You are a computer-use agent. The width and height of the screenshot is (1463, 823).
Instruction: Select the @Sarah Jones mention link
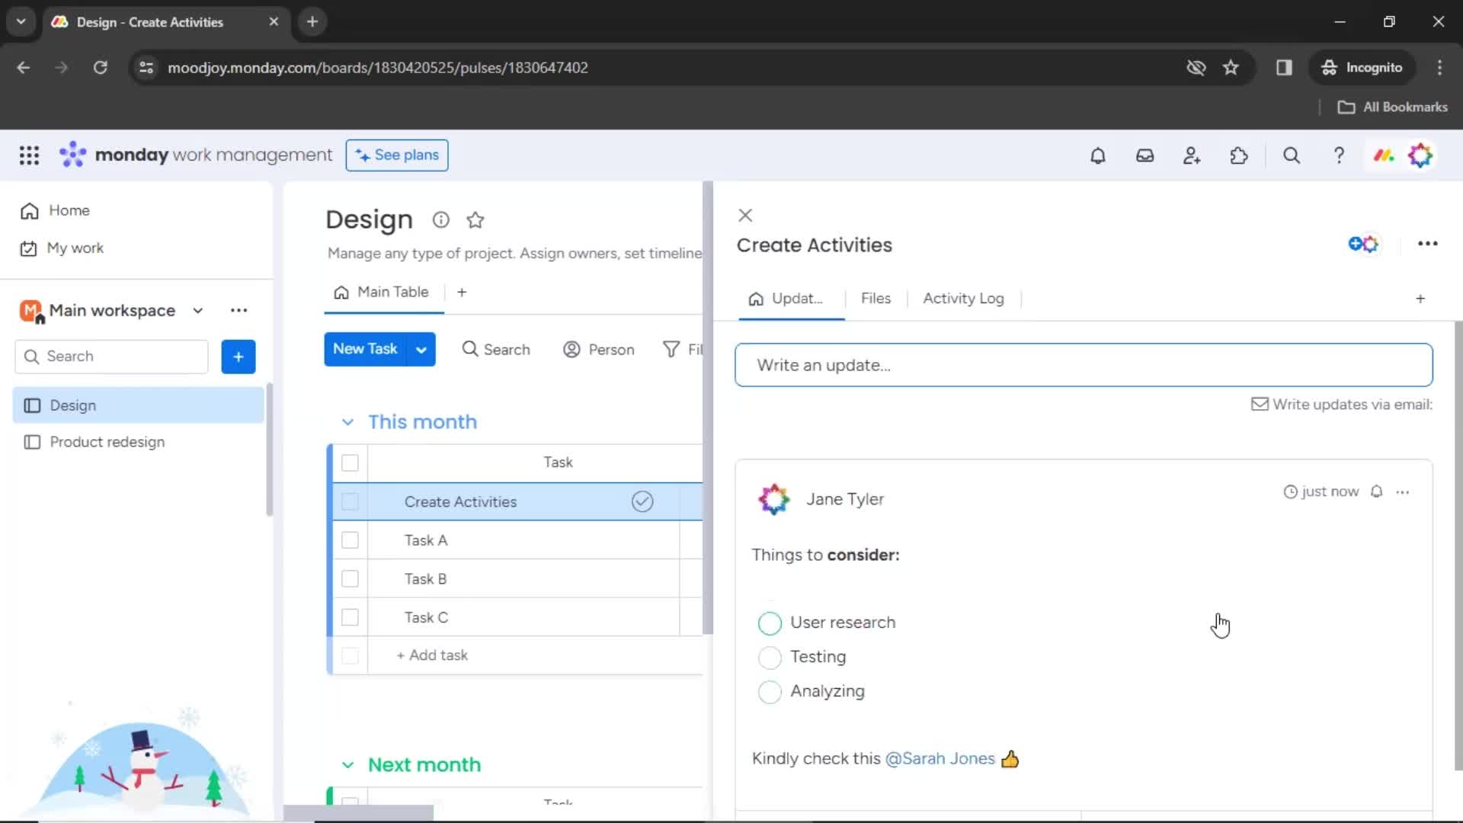pos(940,757)
